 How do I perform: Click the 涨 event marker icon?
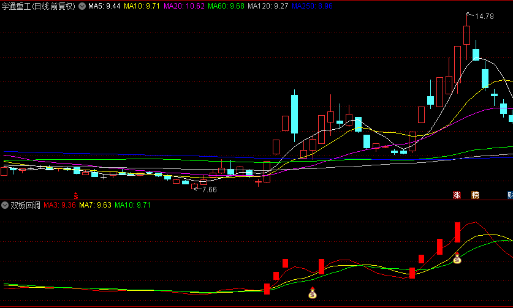click(457, 195)
